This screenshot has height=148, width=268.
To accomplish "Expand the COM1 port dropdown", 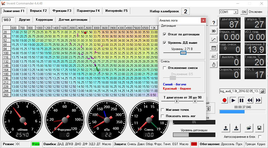I will [235, 12].
